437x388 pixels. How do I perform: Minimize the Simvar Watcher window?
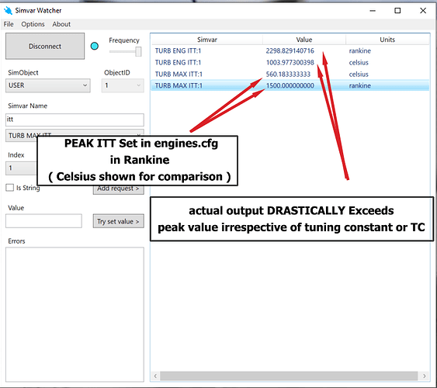pyautogui.click(x=373, y=11)
